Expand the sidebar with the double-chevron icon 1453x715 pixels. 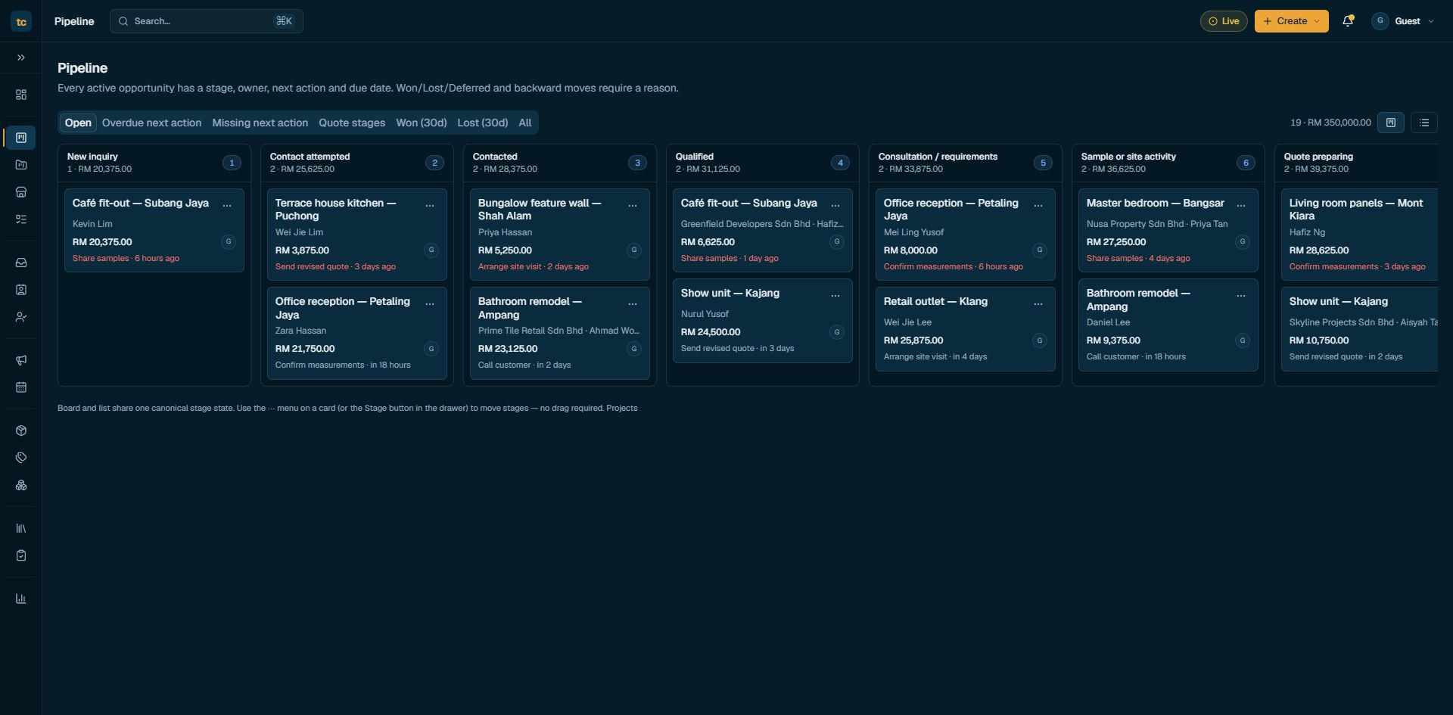tap(21, 58)
